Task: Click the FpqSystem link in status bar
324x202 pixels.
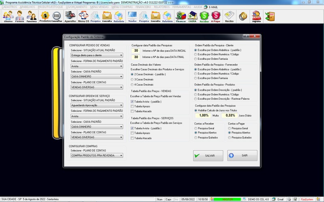Action: click(307, 199)
